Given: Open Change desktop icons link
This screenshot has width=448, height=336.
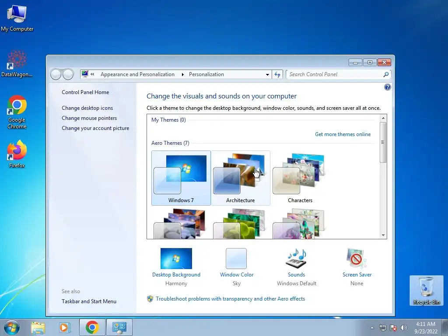Looking at the screenshot, I should [x=87, y=108].
